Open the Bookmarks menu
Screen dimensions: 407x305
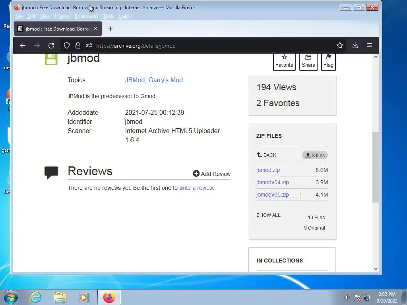(86, 16)
